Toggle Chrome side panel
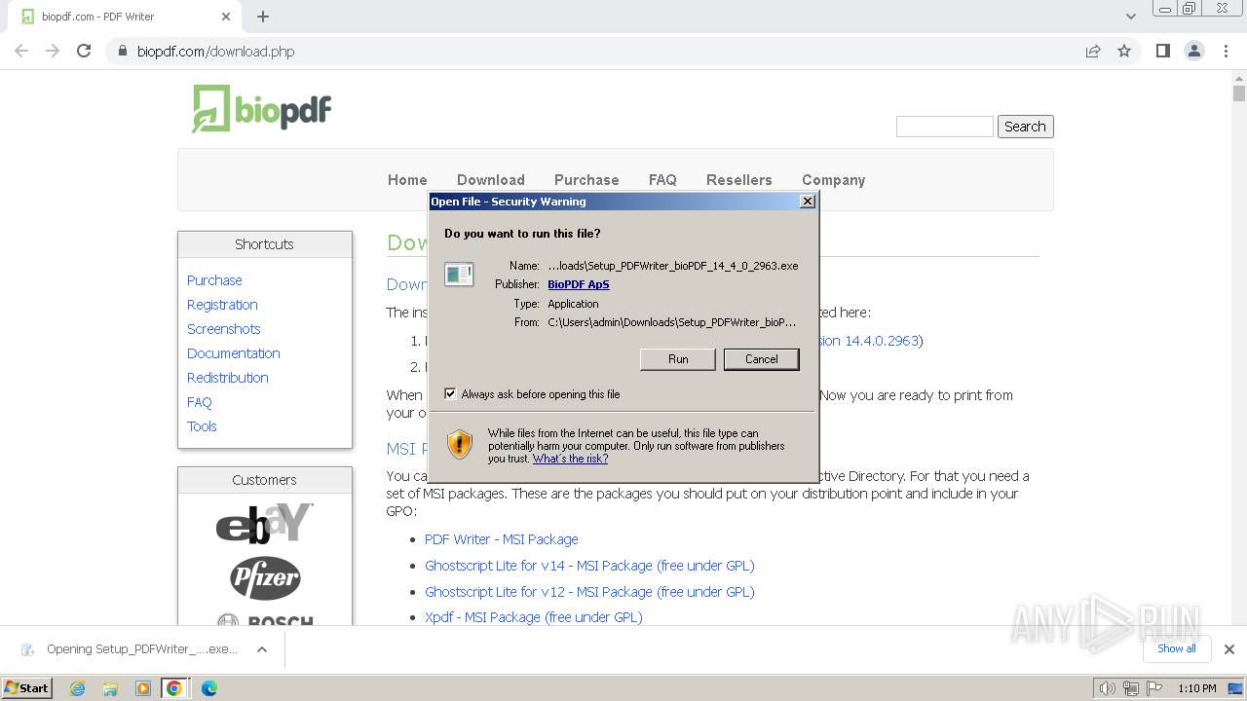The height and width of the screenshot is (701, 1247). click(1163, 51)
